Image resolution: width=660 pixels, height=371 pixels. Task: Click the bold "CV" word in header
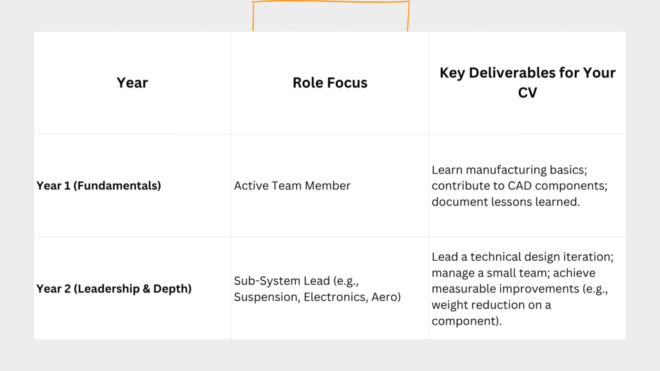click(x=527, y=93)
